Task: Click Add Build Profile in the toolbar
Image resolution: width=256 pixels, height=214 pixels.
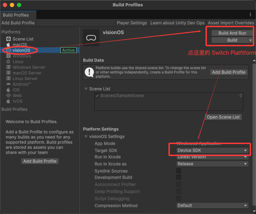Action: pyautogui.click(x=18, y=23)
